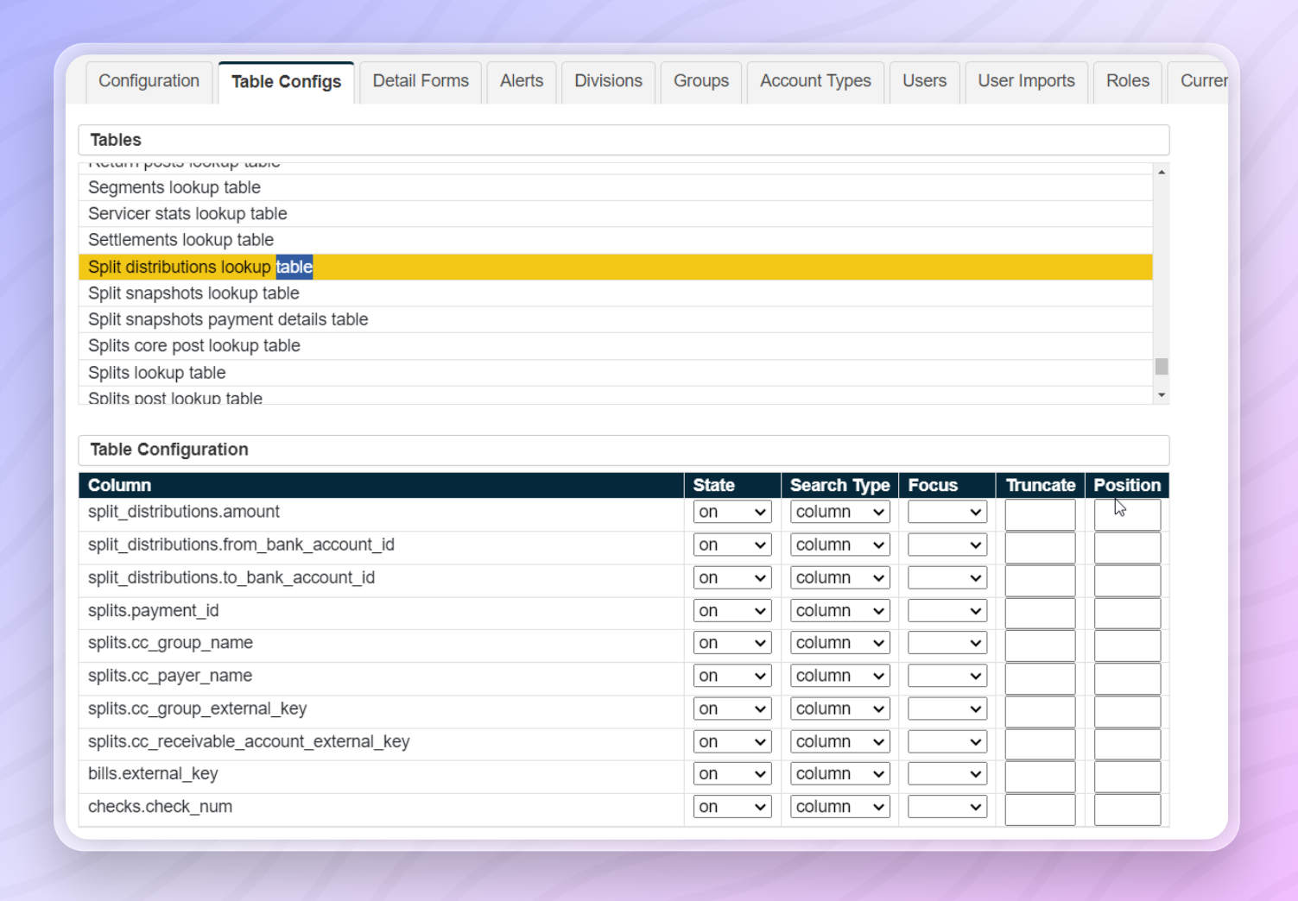Select Segments lookup table in list

[174, 187]
